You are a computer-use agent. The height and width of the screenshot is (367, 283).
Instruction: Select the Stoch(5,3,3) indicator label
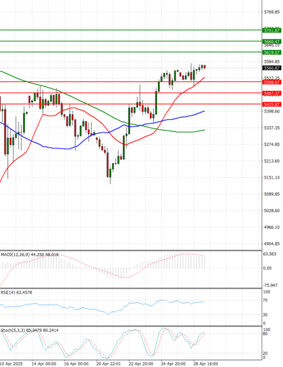[13, 330]
